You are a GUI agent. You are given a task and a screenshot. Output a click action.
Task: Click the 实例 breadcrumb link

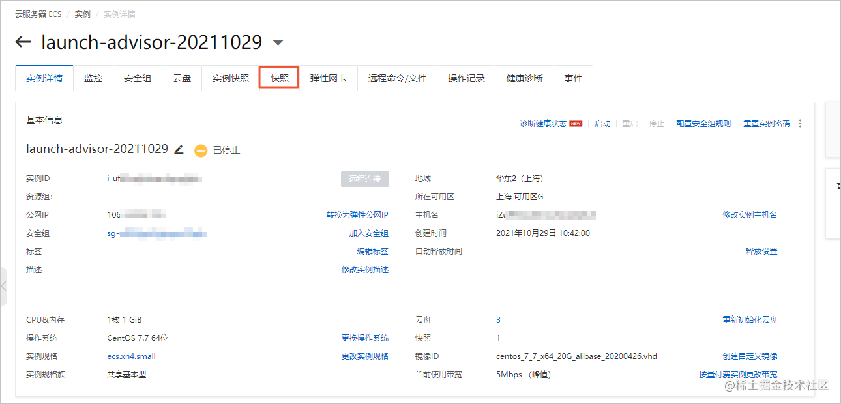point(82,14)
